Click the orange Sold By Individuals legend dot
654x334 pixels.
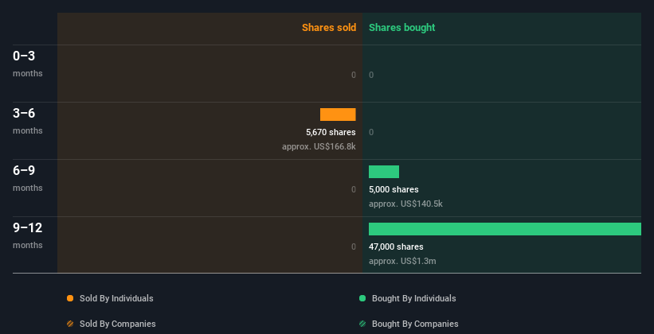[x=70, y=298]
